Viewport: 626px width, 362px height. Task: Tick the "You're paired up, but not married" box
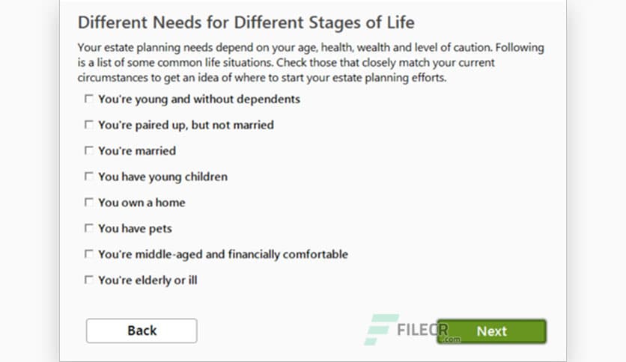pos(89,125)
